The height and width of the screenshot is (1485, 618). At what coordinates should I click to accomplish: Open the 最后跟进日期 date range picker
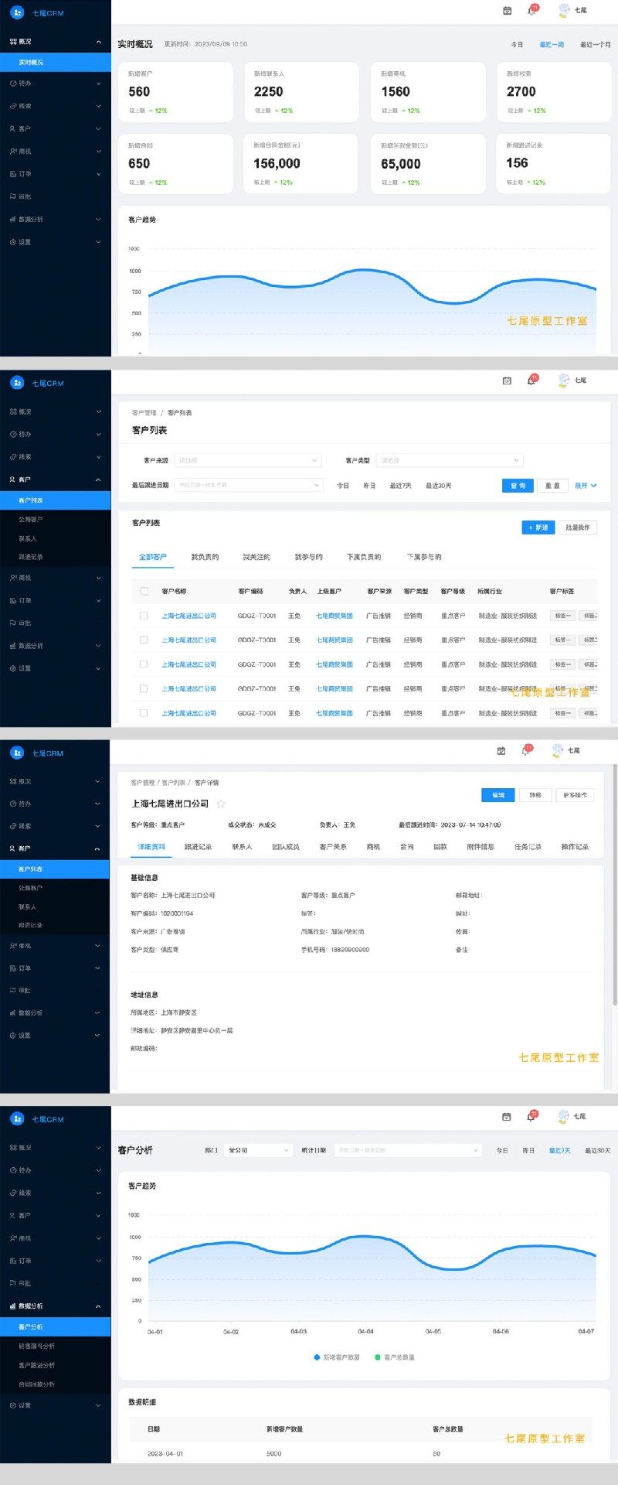click(x=249, y=485)
